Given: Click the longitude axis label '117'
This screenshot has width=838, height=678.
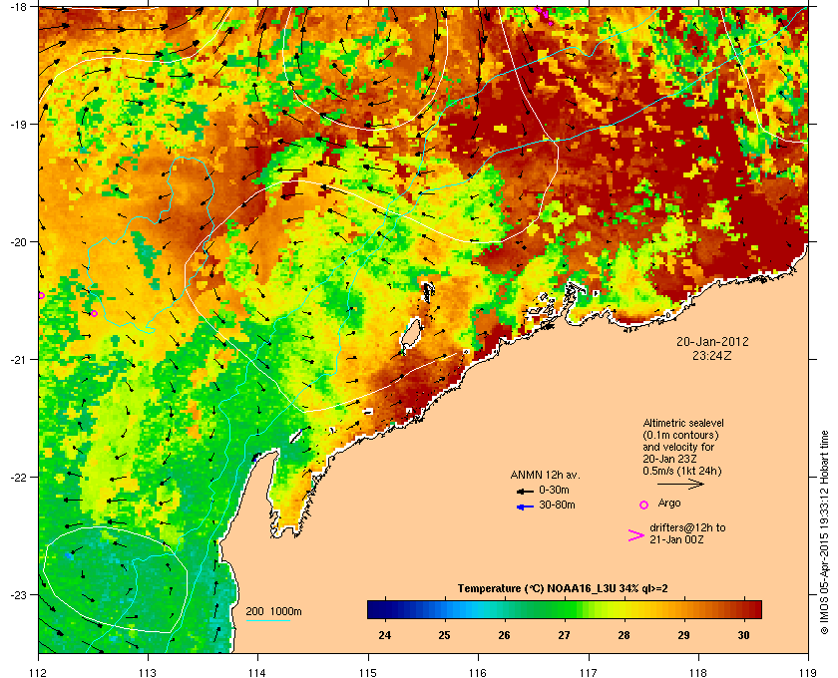Looking at the screenshot, I should (588, 673).
